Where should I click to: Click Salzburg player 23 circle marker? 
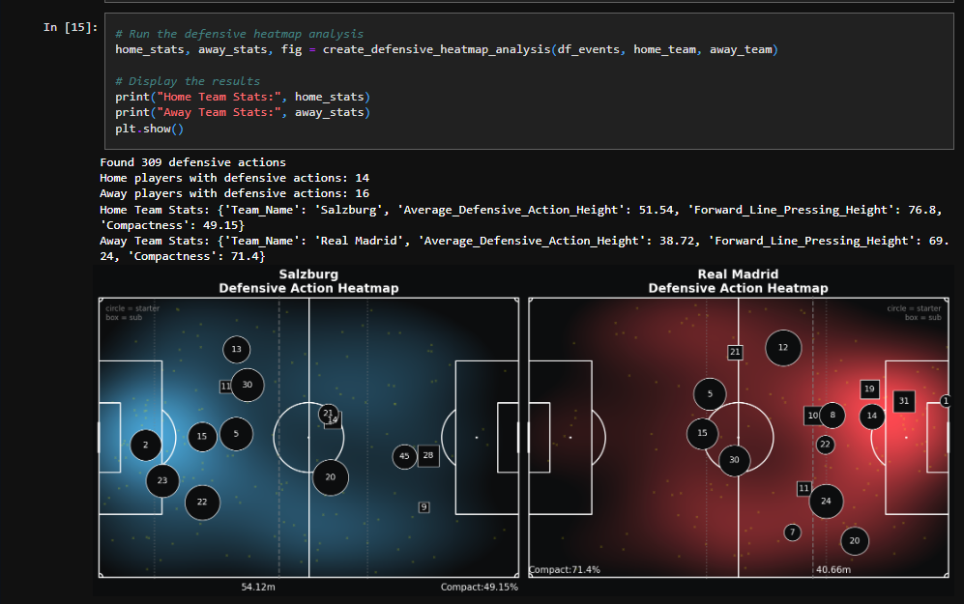pos(162,480)
